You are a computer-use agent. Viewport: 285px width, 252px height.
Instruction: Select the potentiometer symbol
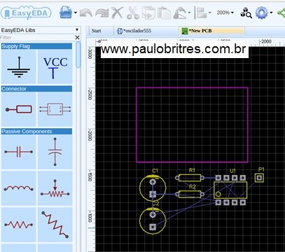[55, 188]
